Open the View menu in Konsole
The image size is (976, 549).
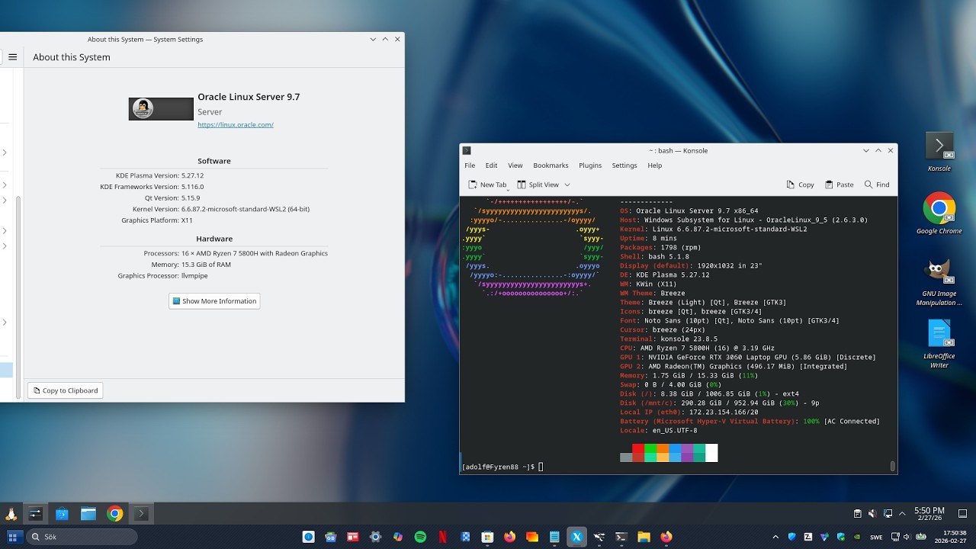point(515,165)
